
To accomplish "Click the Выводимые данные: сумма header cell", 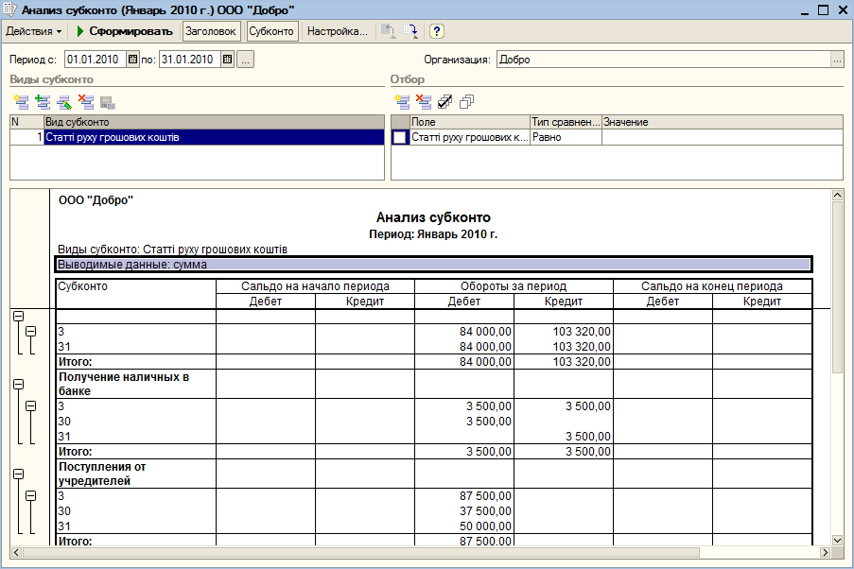I will pos(433,265).
